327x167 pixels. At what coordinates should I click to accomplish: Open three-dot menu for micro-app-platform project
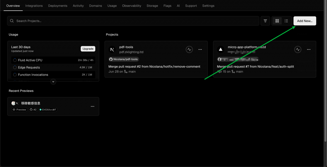(308, 49)
